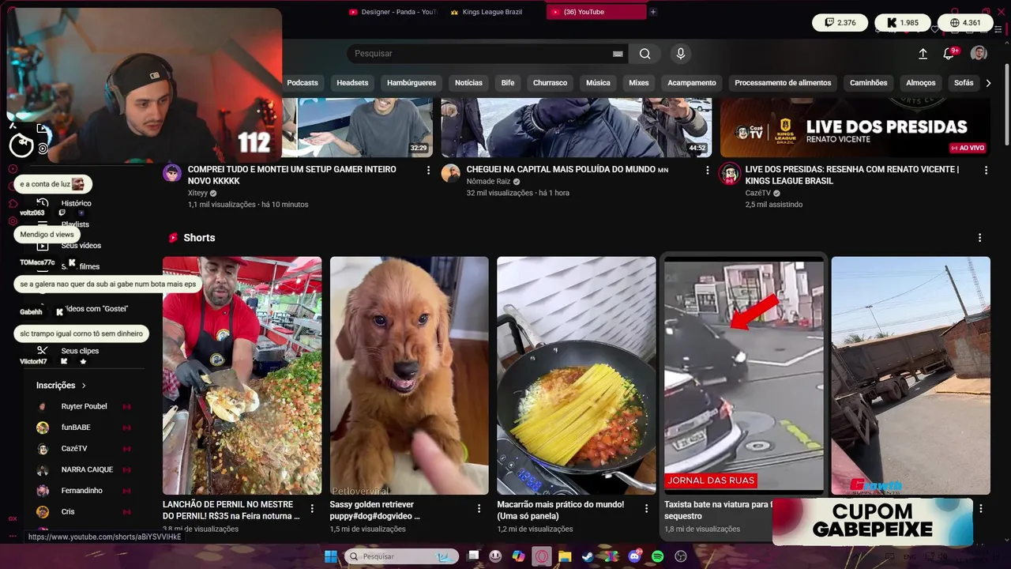This screenshot has height=569, width=1011.
Task: Open OBS Studio from the taskbar
Action: tap(681, 556)
